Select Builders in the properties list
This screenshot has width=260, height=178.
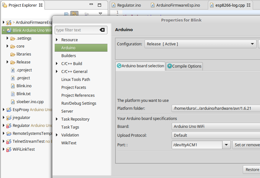69,56
